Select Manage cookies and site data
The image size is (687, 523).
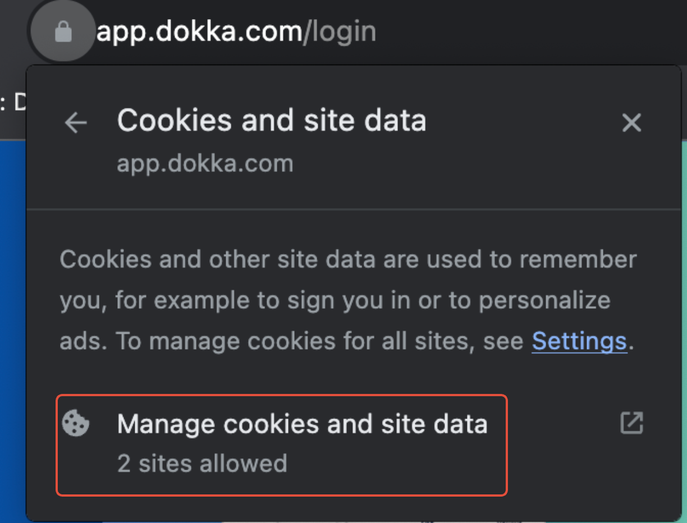pos(282,445)
